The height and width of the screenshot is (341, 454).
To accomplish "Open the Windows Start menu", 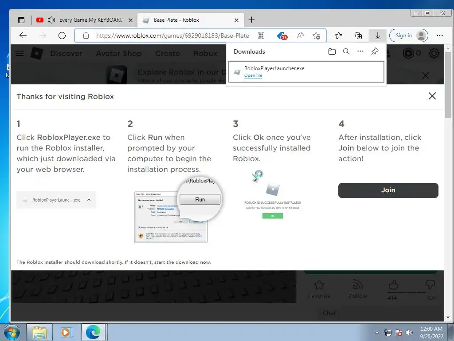I will point(12,332).
